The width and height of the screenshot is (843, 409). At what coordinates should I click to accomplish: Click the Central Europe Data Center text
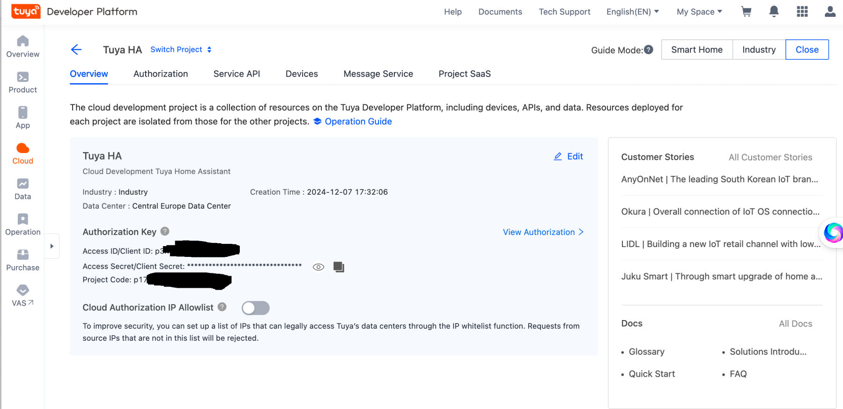181,206
